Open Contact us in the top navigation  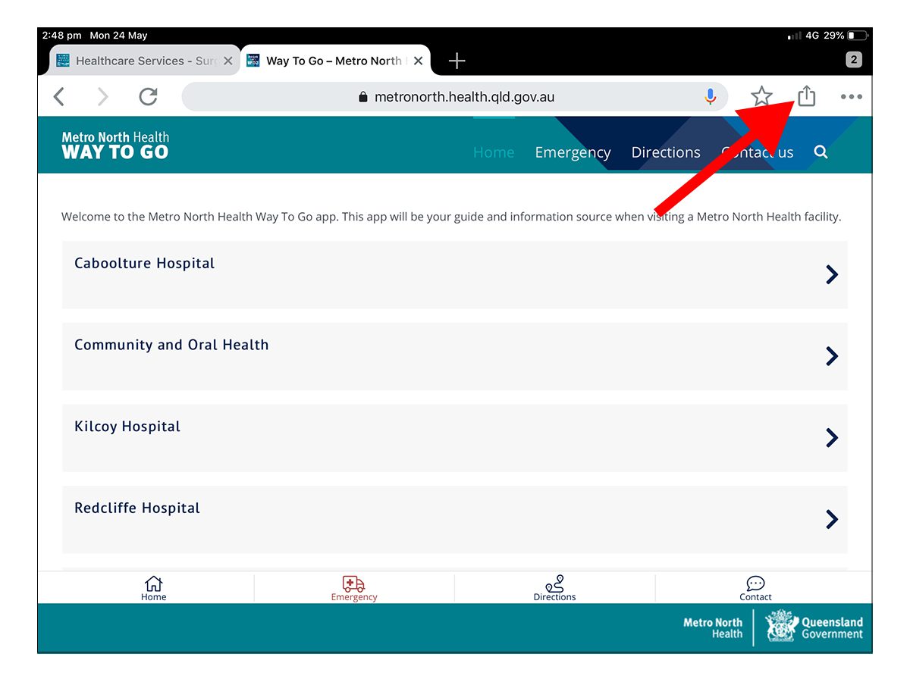757,152
